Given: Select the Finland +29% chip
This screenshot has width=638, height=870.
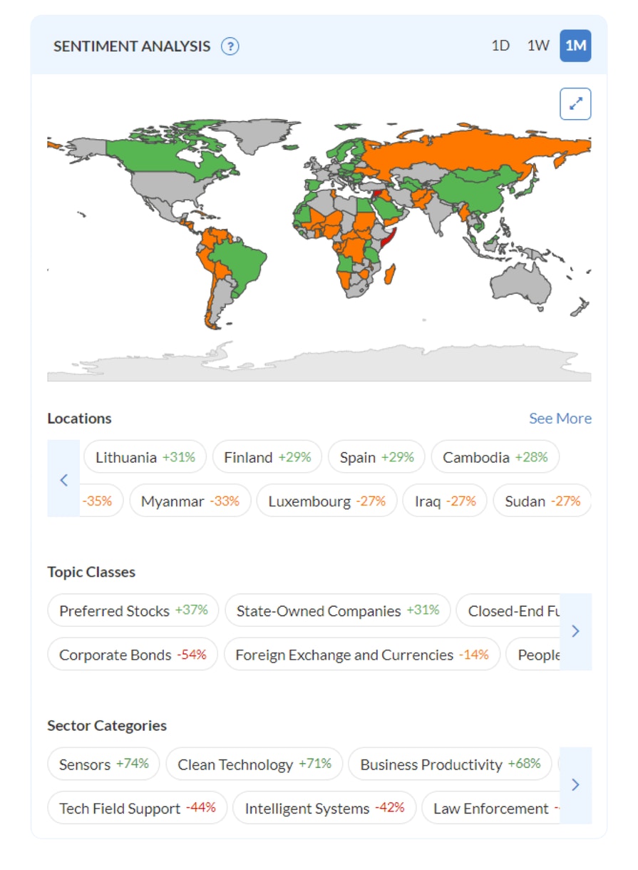Looking at the screenshot, I should coord(267,457).
